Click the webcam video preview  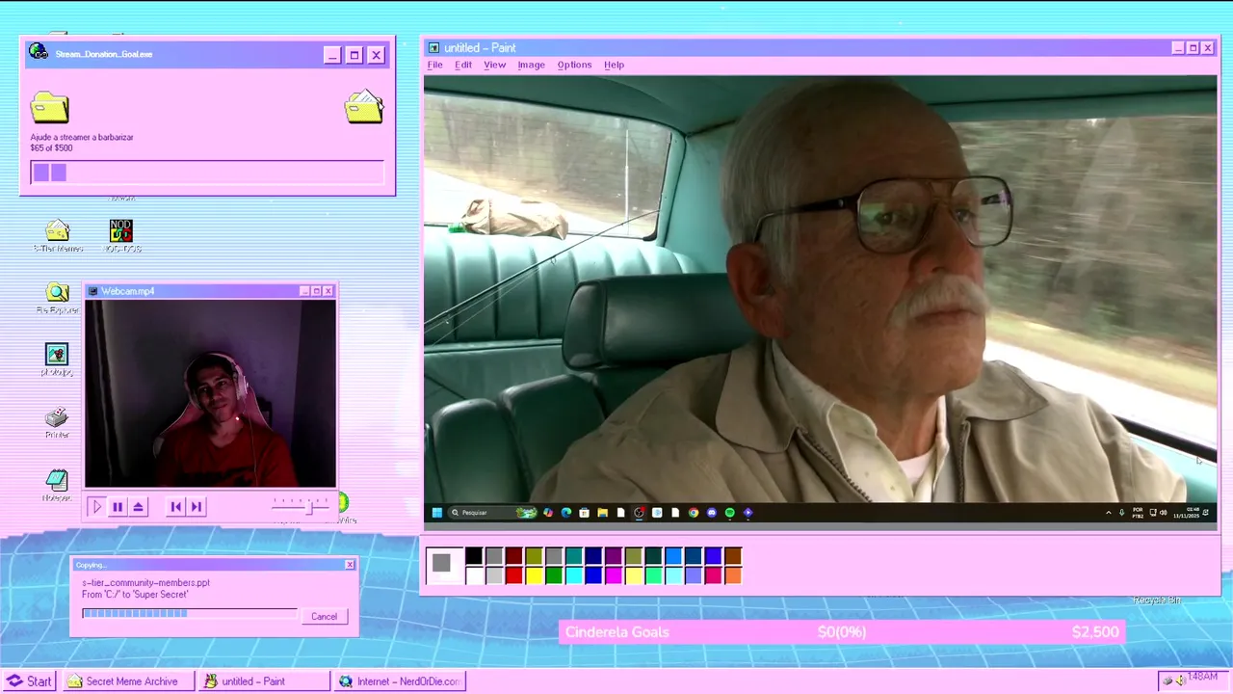(210, 394)
